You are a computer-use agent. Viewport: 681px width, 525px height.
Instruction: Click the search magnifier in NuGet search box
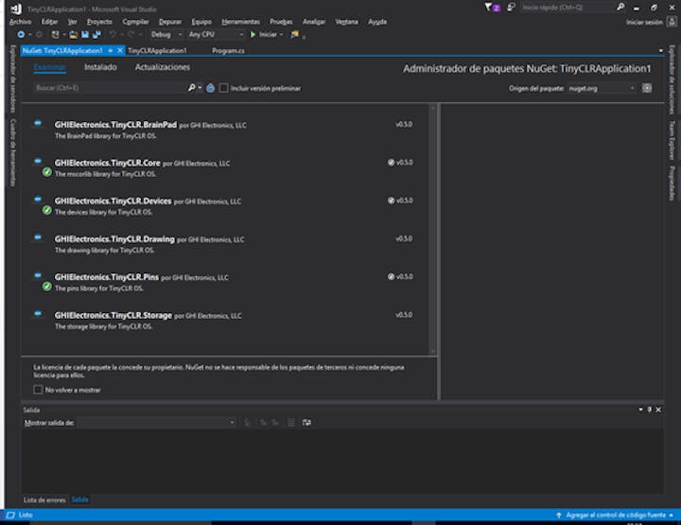tap(191, 88)
